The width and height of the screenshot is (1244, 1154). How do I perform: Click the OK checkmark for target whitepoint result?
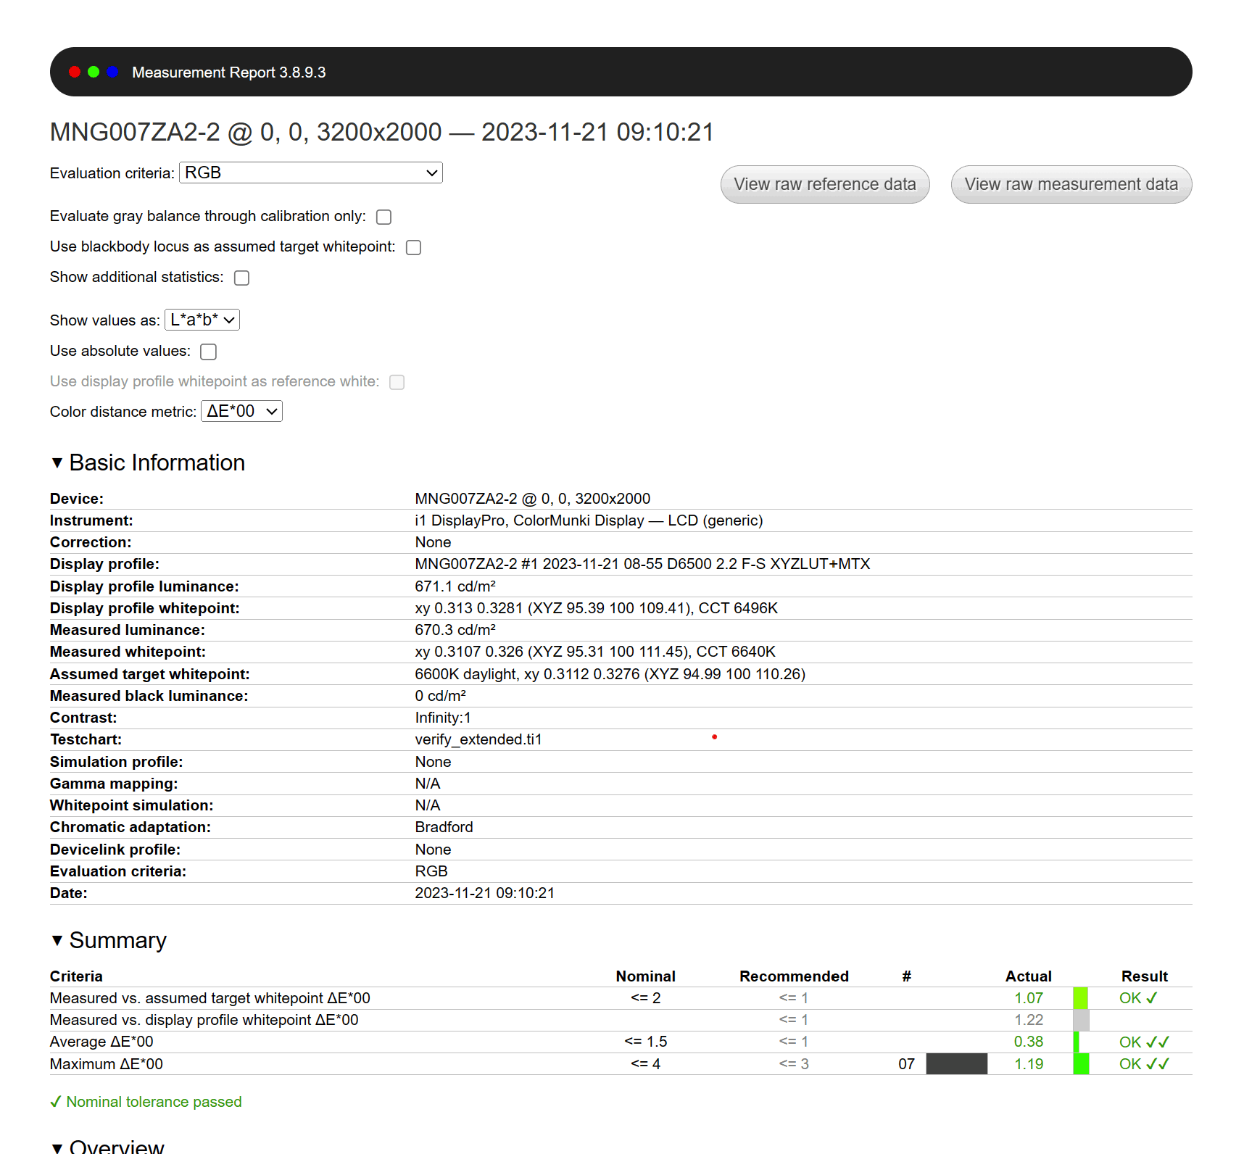tap(1151, 998)
